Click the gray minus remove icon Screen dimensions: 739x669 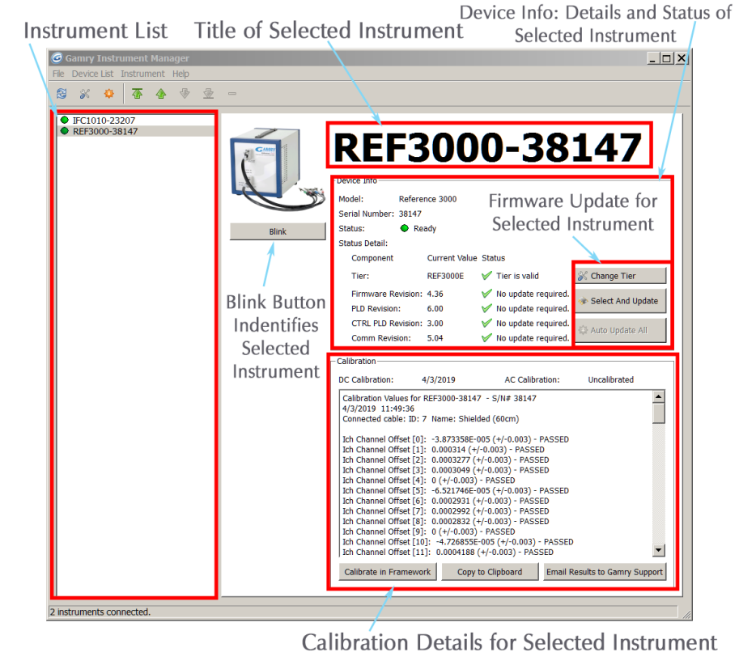tap(231, 94)
